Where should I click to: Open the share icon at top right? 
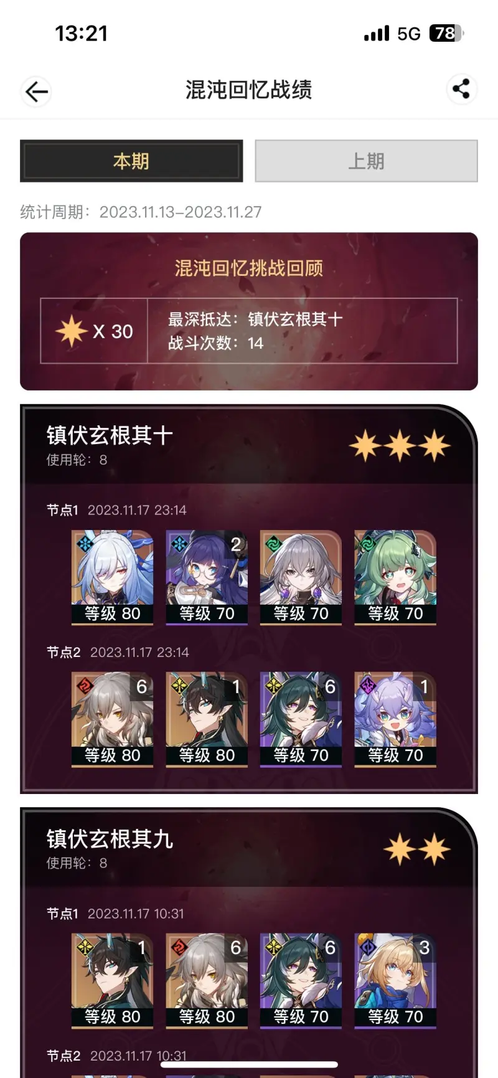tap(461, 89)
